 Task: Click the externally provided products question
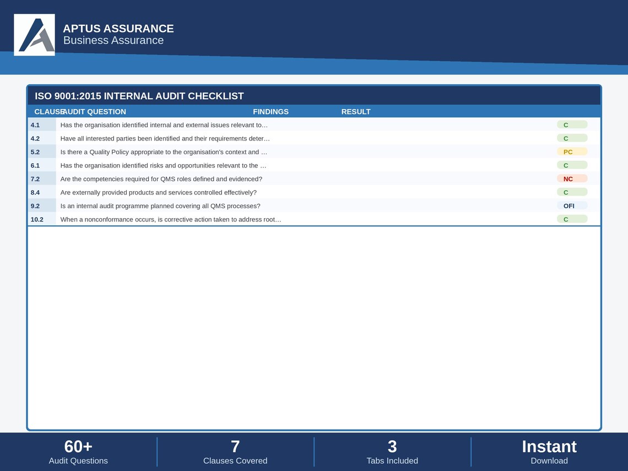coord(158,192)
